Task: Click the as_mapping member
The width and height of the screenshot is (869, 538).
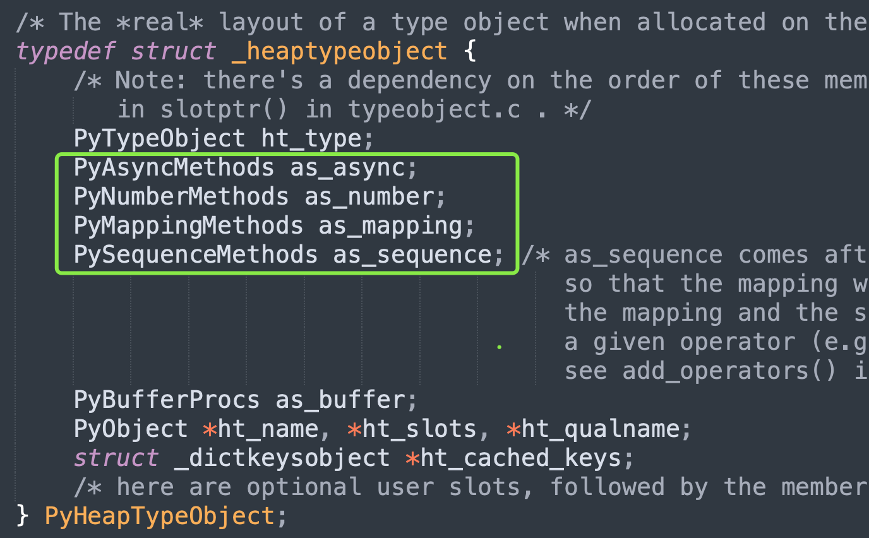Action: (390, 226)
